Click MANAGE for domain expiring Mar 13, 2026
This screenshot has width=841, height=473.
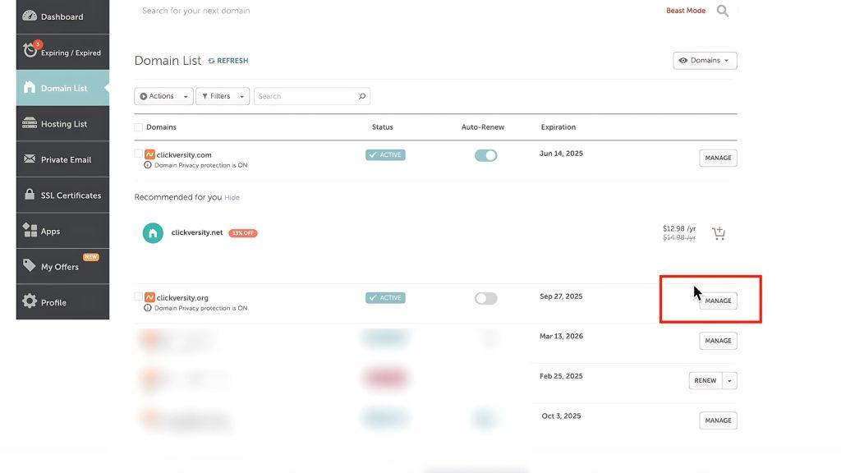click(718, 341)
